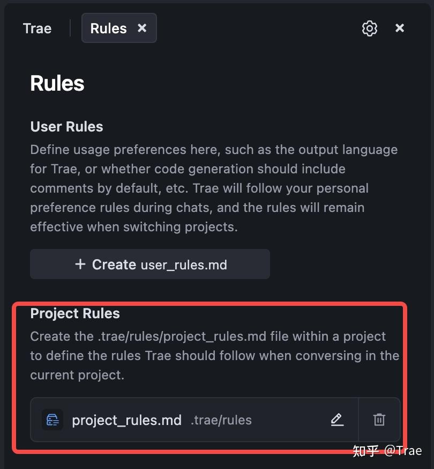This screenshot has height=469, width=434.
Task: Click the project_rules.md filename text
Action: tap(126, 420)
